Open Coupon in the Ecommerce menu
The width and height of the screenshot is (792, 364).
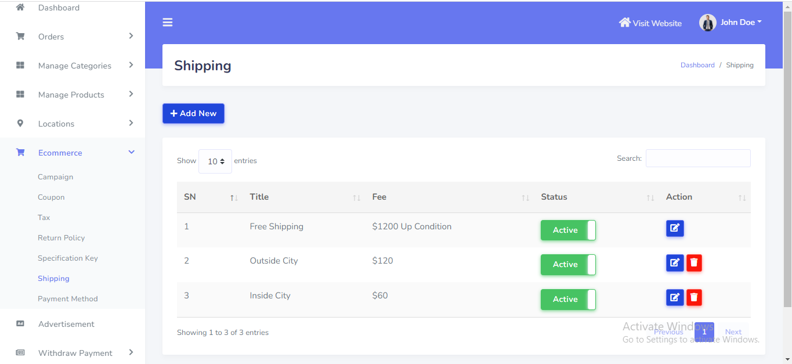coord(51,197)
